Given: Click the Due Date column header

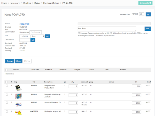Looking at the screenshot, I should (35, 70).
